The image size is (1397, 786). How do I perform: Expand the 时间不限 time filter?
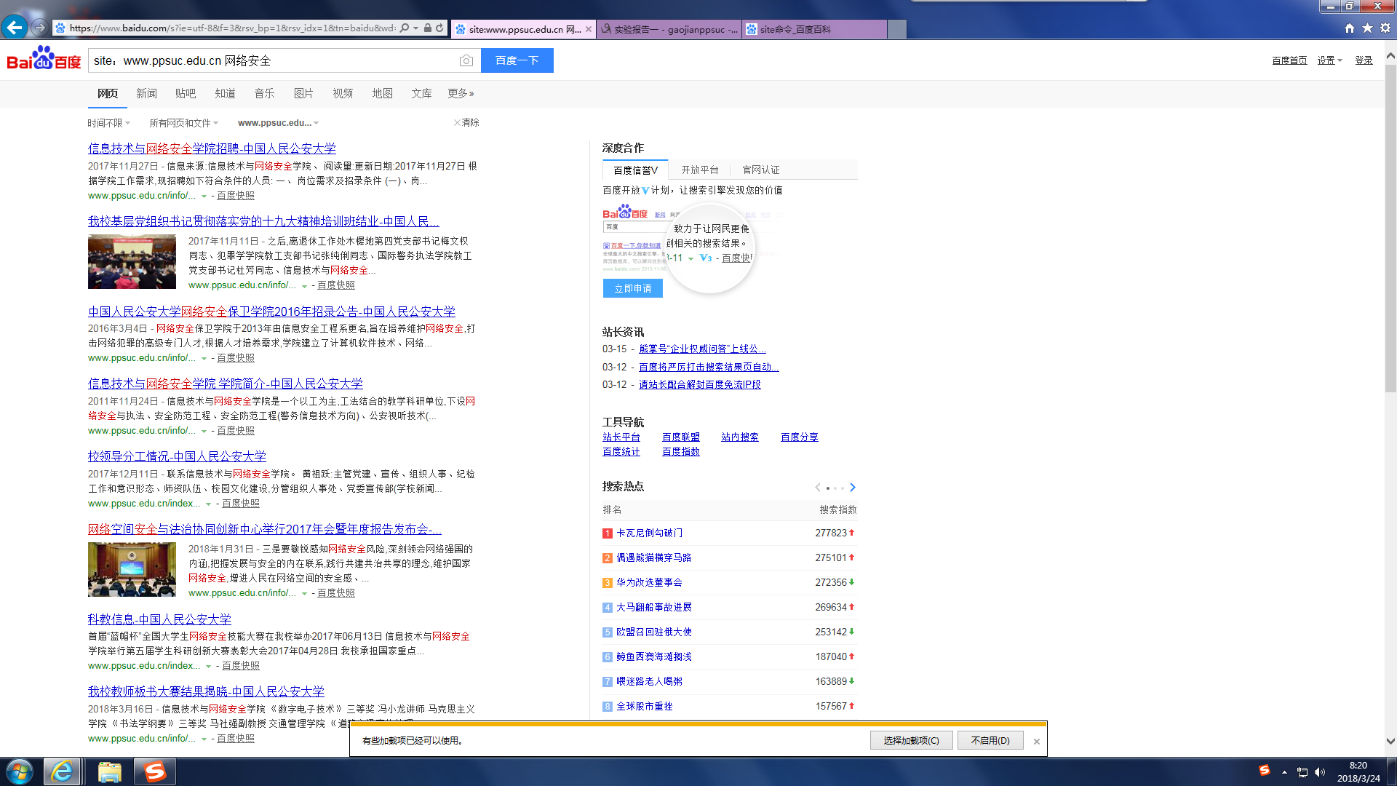pos(108,123)
